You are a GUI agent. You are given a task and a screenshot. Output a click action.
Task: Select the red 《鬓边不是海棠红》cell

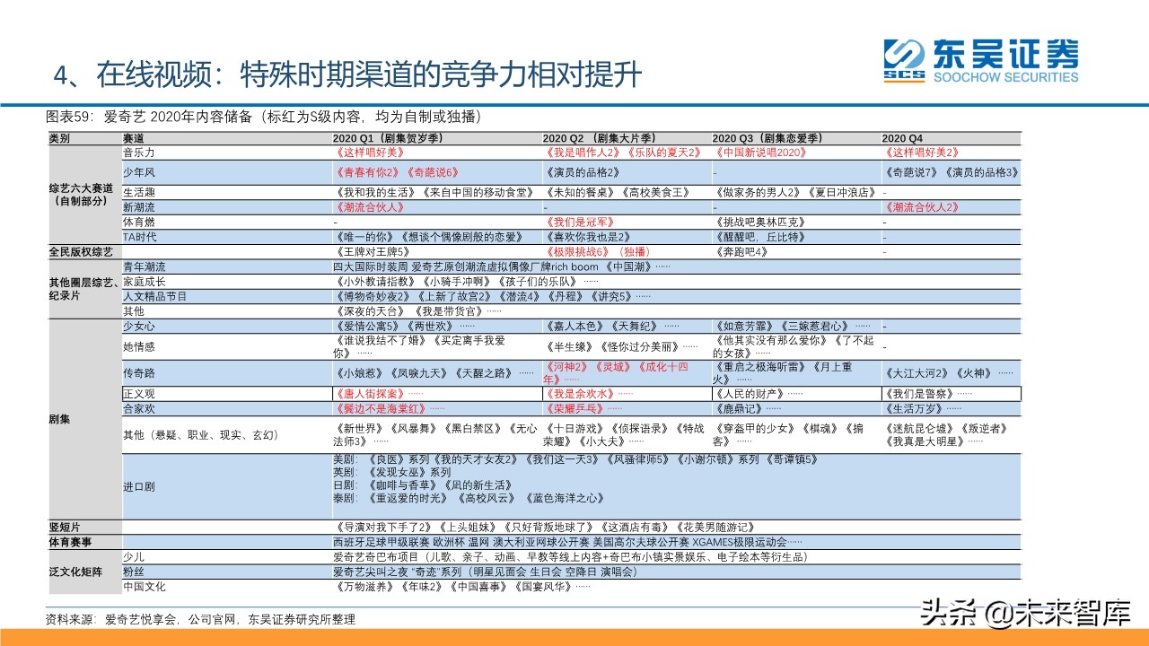click(x=389, y=408)
